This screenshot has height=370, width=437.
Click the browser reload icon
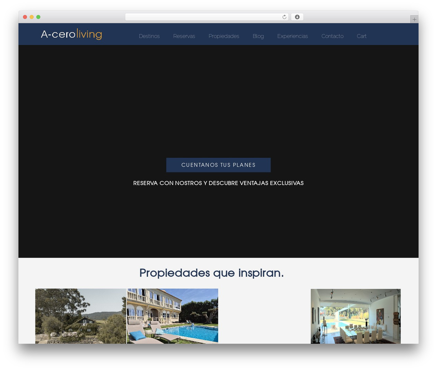pos(284,17)
